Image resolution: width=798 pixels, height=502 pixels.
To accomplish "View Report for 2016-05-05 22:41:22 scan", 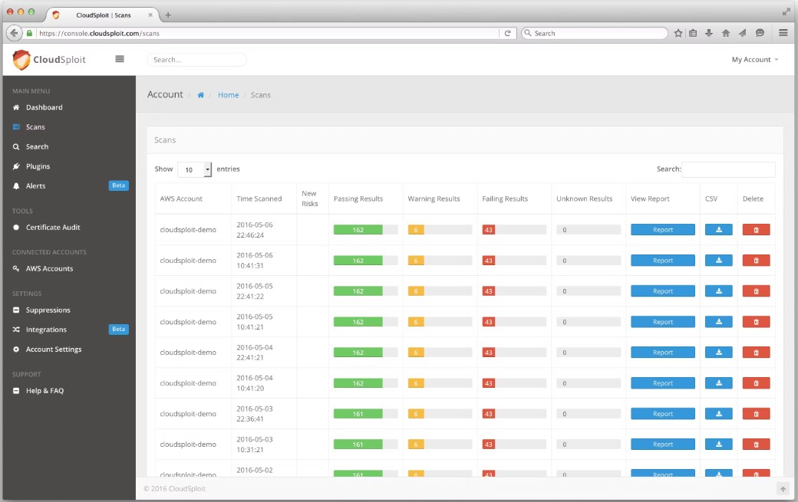I will pos(663,291).
